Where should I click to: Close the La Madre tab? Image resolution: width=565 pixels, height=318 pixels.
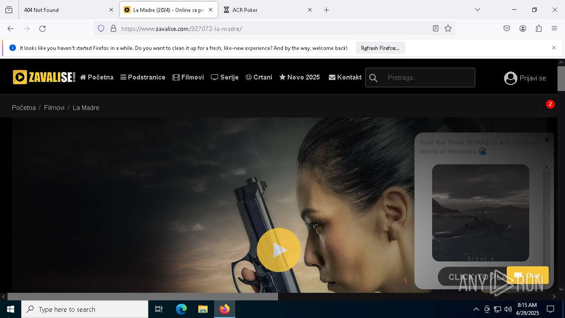coord(211,10)
